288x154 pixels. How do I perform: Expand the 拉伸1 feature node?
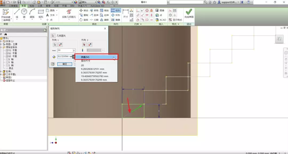1,71
